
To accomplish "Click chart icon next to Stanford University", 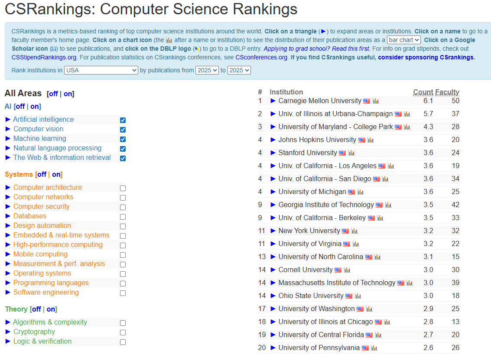I will coord(351,153).
